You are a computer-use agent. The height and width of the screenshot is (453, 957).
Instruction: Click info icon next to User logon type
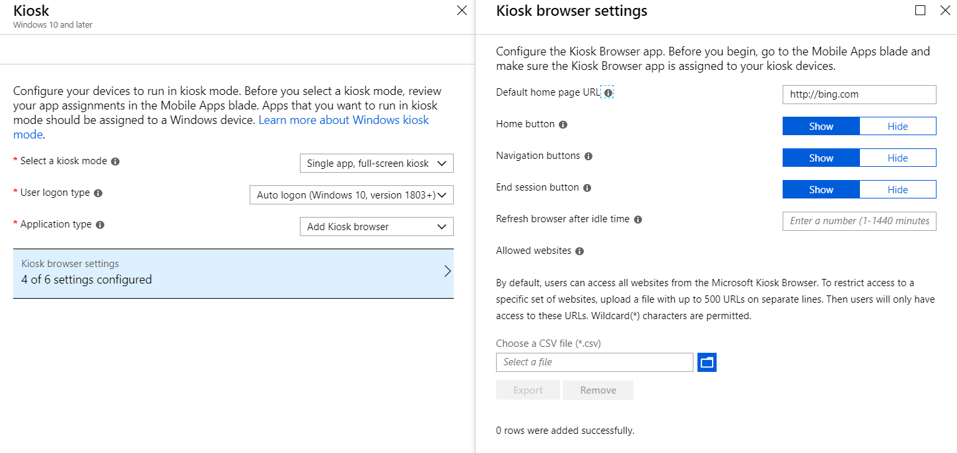point(98,193)
